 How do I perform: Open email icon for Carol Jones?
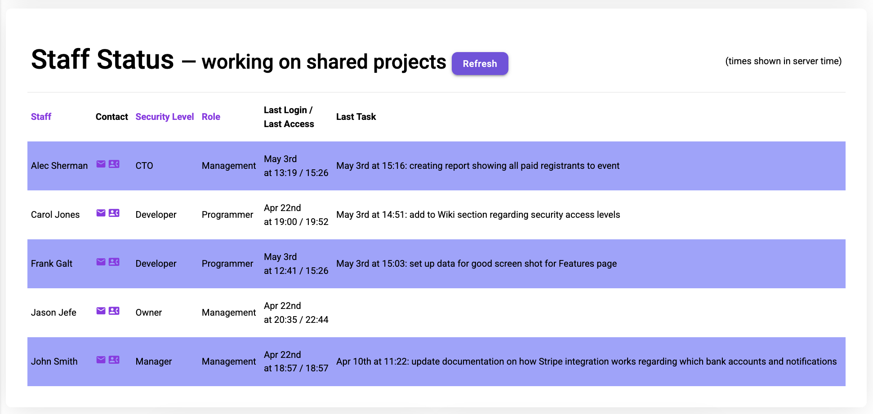(x=101, y=213)
